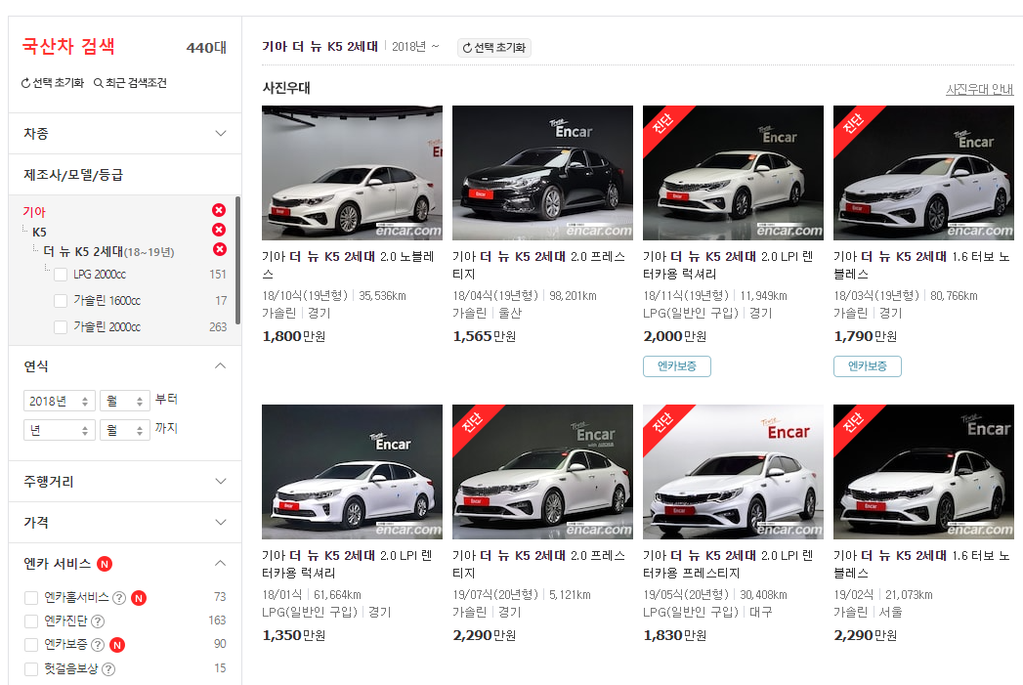Open the 1,800만원 노블레스 car photo
This screenshot has width=1023, height=685.
353,173
